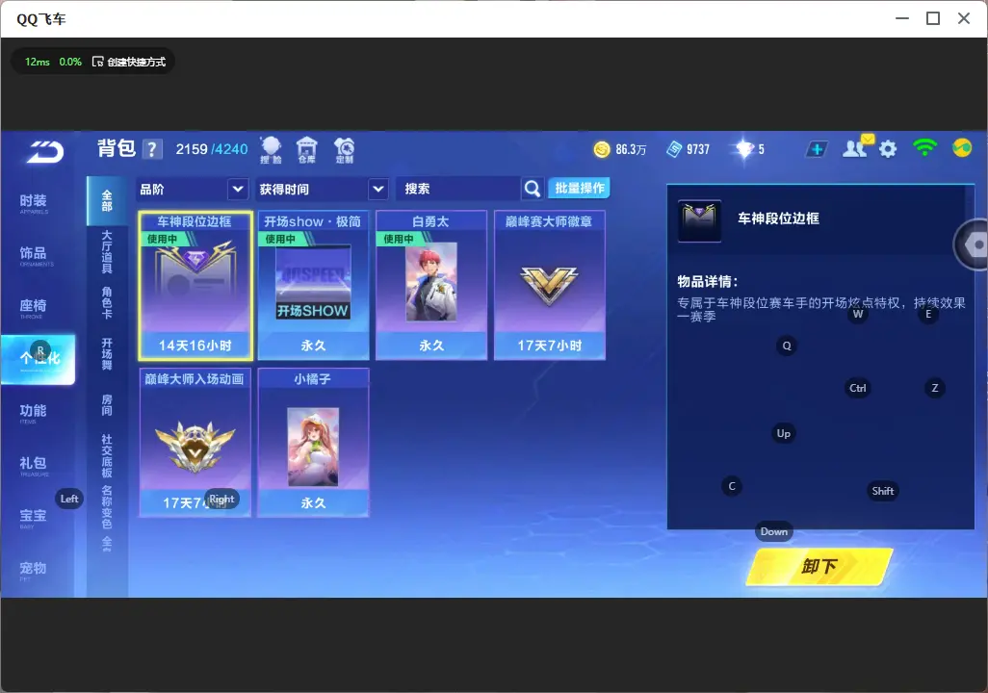The width and height of the screenshot is (988, 693).
Task: Switch to the 功能 items category
Action: tap(33, 413)
